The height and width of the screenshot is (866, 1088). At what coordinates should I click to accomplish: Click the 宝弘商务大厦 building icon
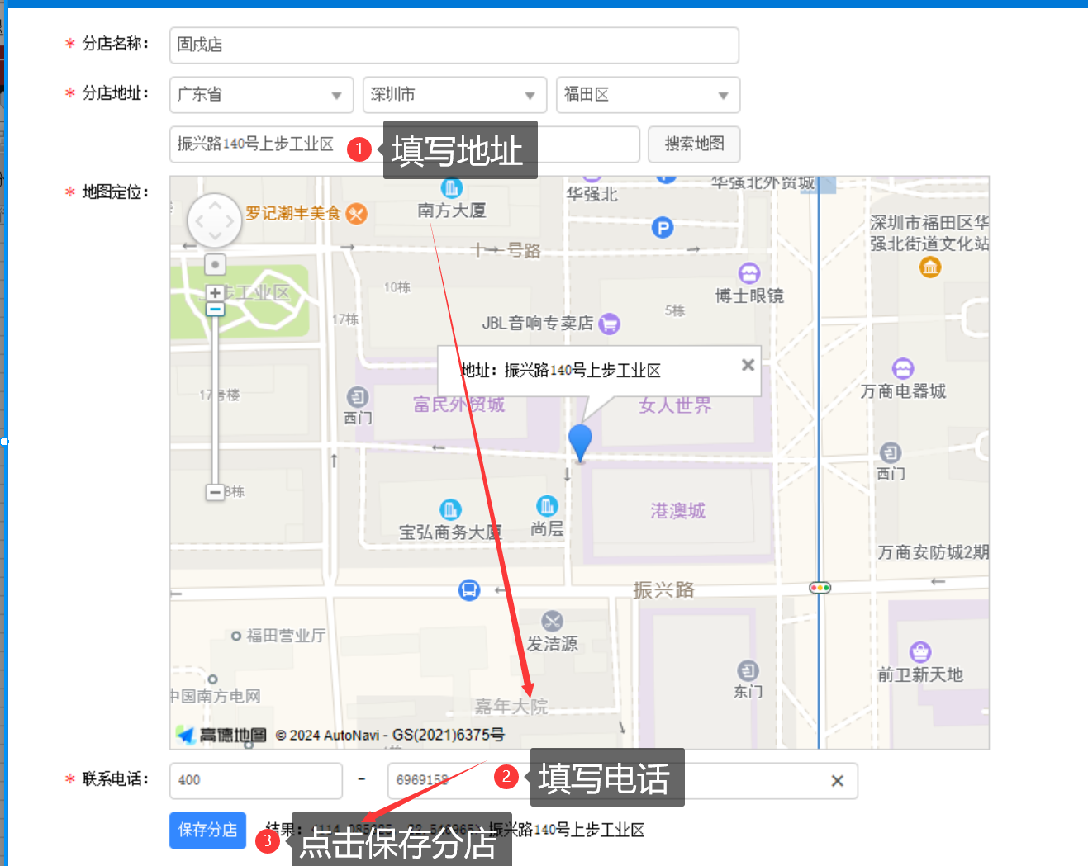tap(450, 509)
